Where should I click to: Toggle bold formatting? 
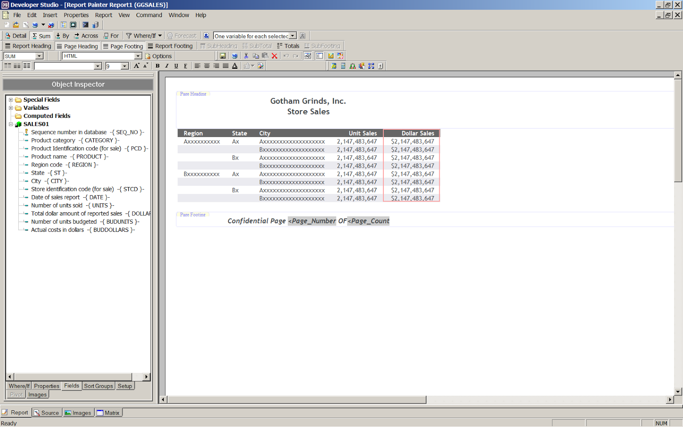point(158,66)
